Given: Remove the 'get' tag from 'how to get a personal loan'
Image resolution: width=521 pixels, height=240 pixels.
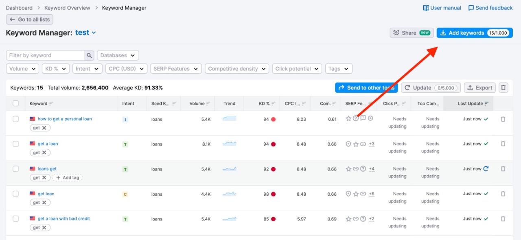Looking at the screenshot, I should point(44,128).
